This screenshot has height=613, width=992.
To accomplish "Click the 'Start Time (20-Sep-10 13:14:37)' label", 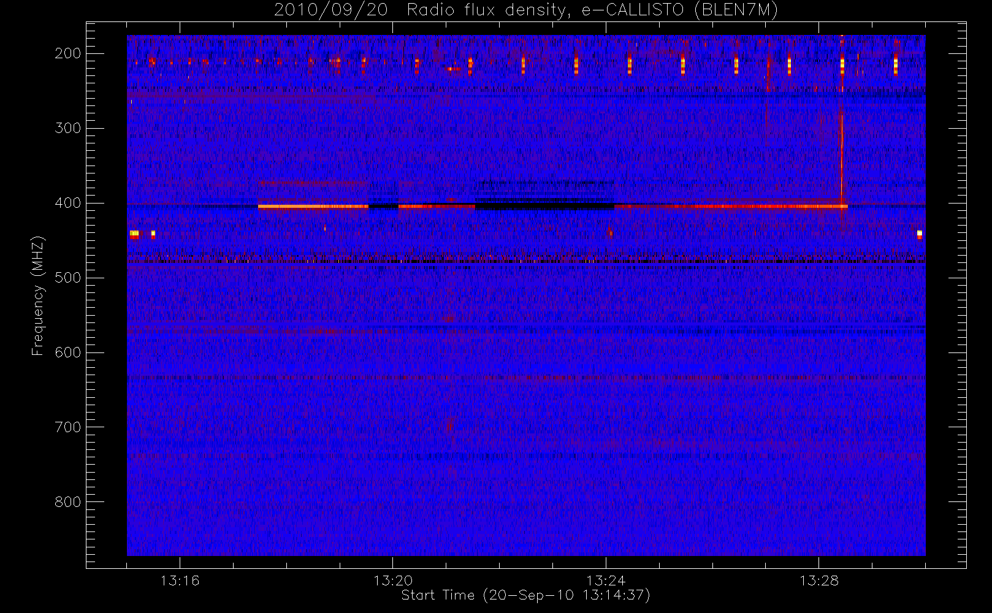I will pyautogui.click(x=525, y=595).
